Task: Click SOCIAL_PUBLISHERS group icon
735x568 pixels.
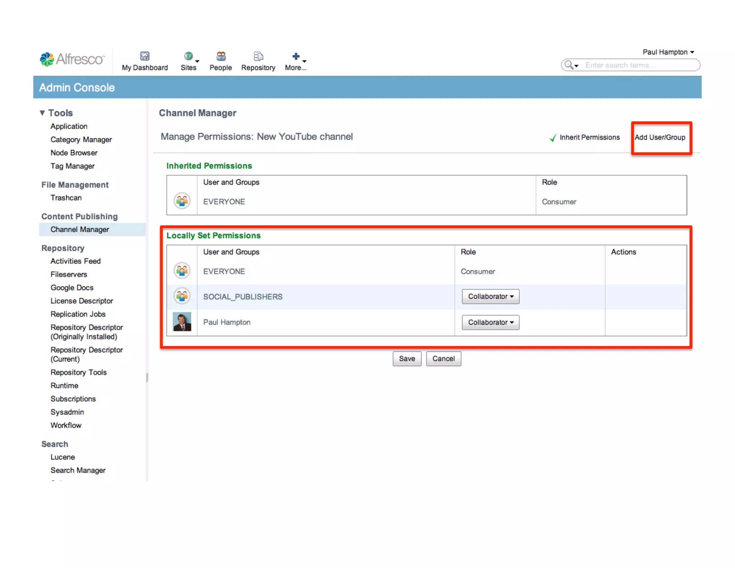Action: 182,296
